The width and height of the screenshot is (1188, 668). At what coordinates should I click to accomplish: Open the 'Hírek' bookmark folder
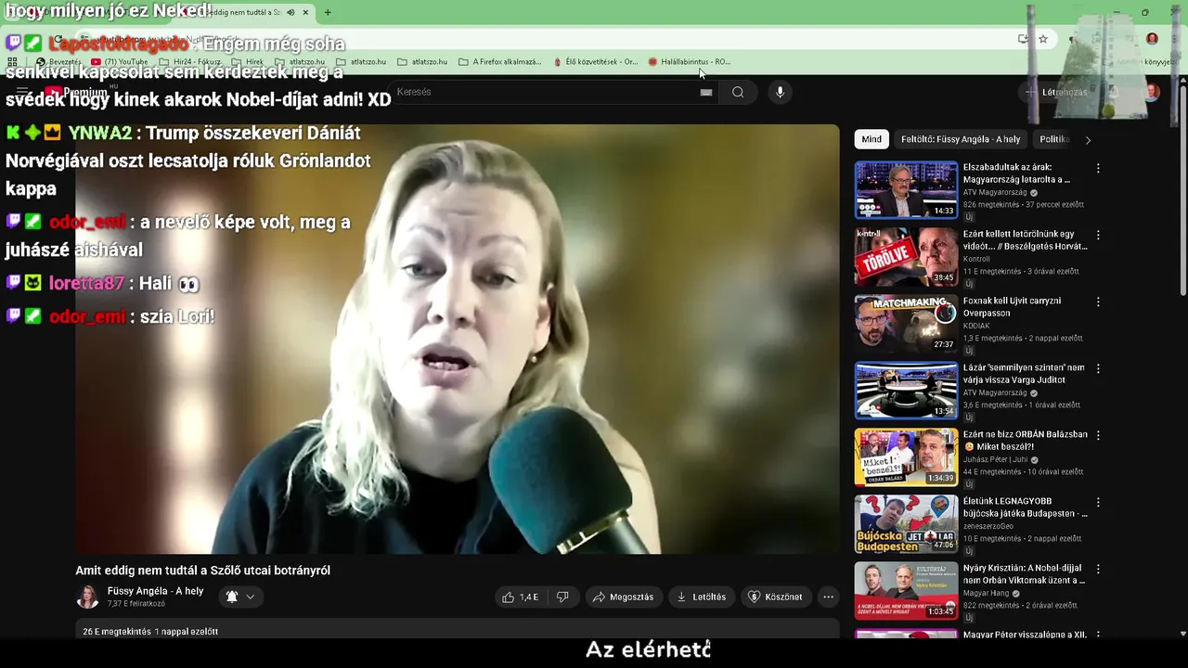point(247,62)
